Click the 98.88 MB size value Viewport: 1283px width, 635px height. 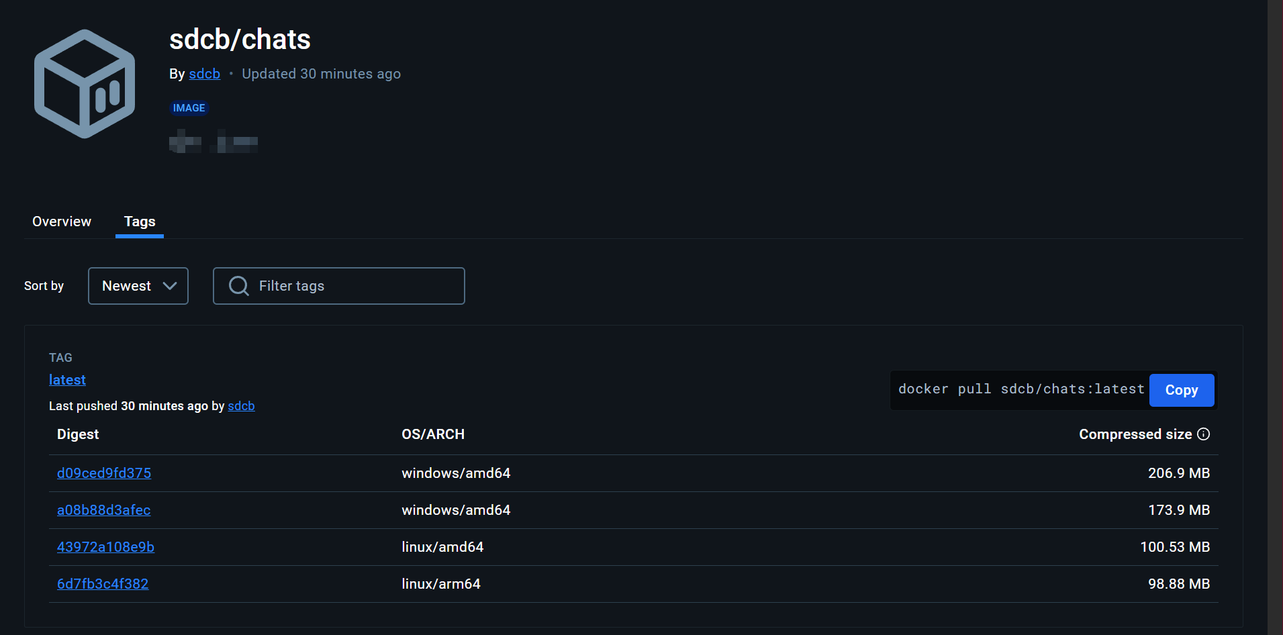[1179, 584]
